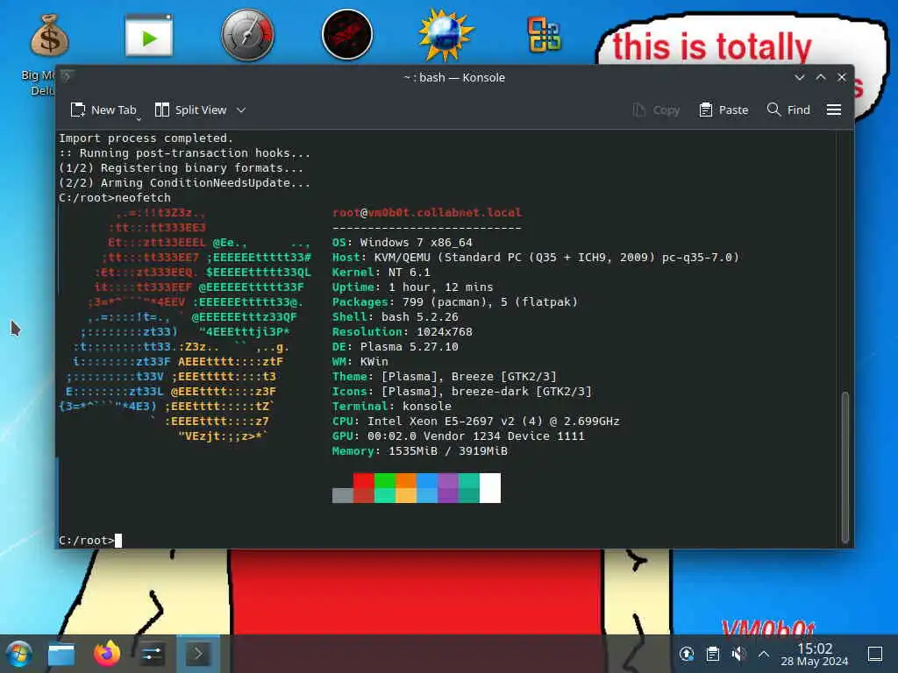Click the Konsole title bar text
The width and height of the screenshot is (898, 673).
point(454,77)
